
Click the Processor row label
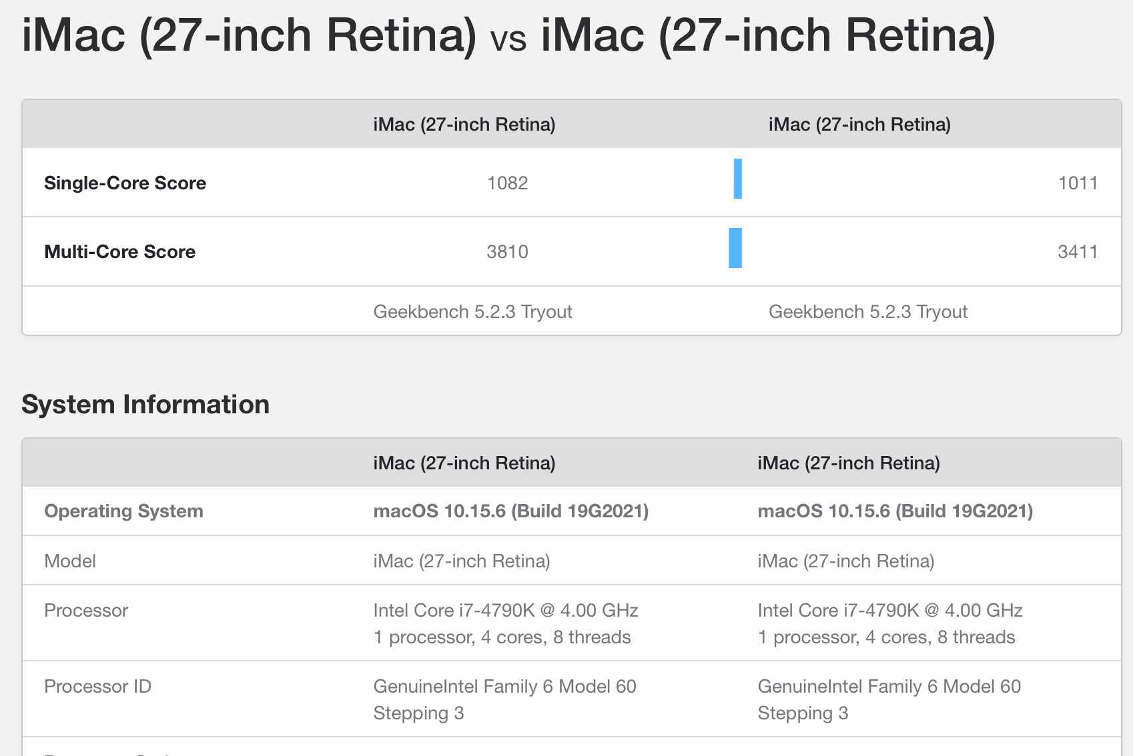(86, 611)
